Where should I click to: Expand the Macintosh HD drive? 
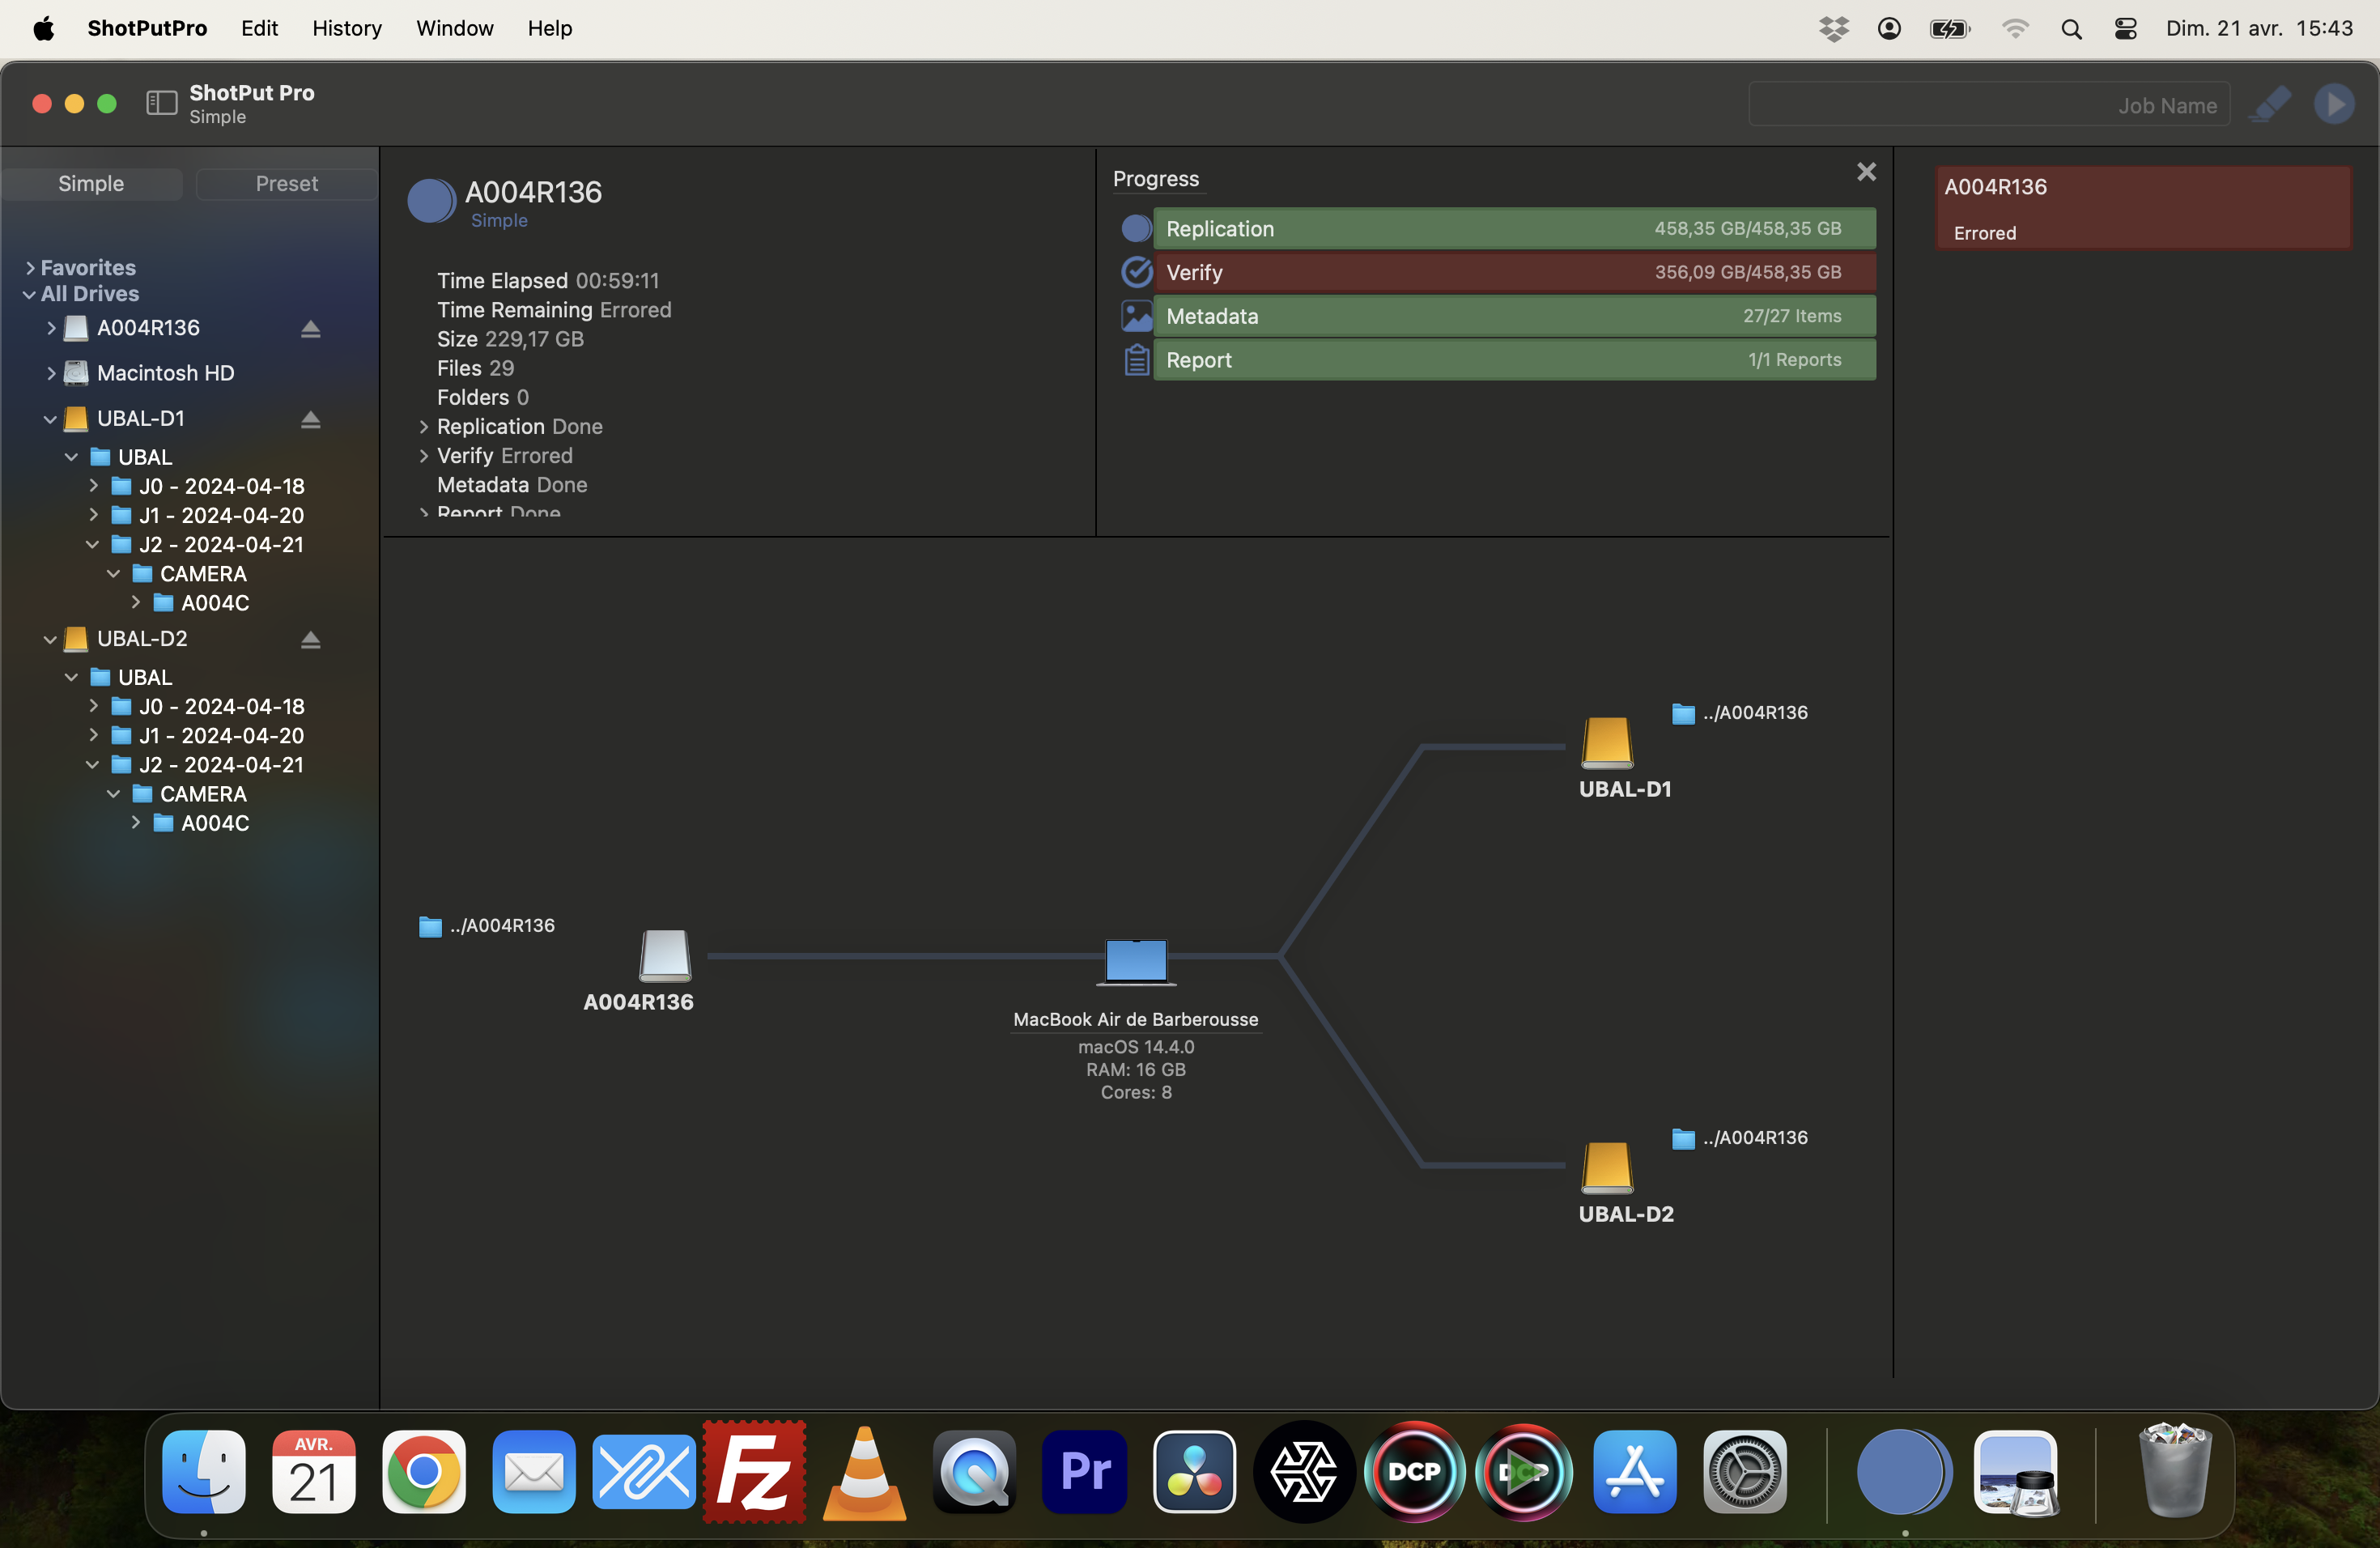[51, 373]
